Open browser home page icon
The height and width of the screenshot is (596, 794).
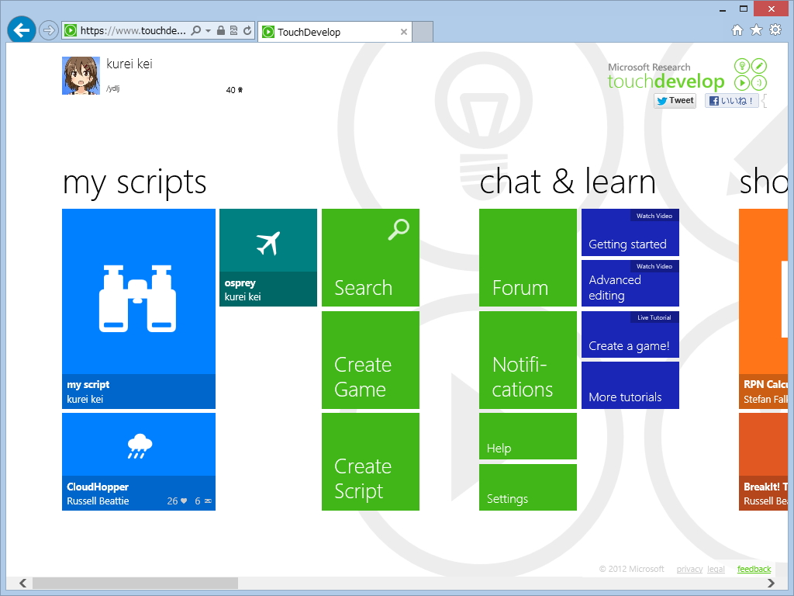tap(737, 30)
